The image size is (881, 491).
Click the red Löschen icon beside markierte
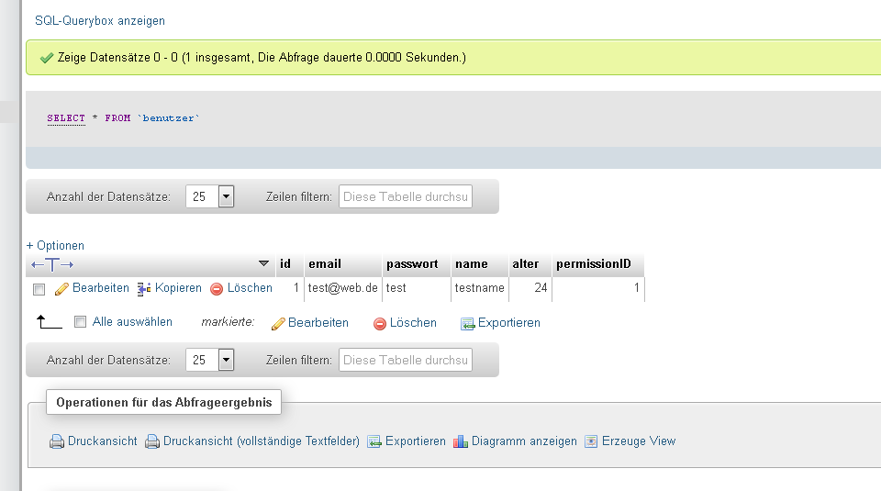tap(380, 324)
